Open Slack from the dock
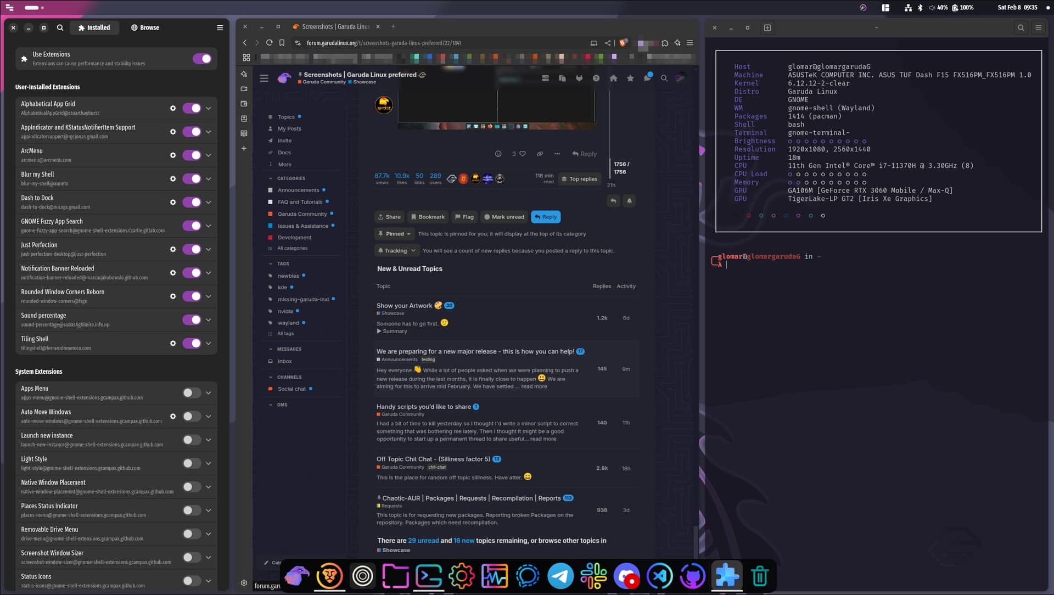Image resolution: width=1054 pixels, height=595 pixels. coord(593,576)
